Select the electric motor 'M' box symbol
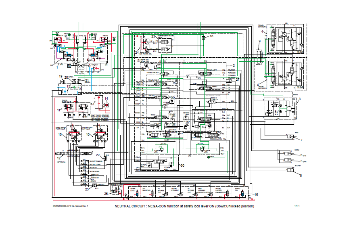 click(69, 65)
